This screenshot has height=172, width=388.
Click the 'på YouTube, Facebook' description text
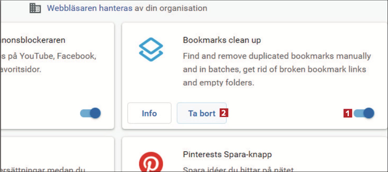click(49, 56)
